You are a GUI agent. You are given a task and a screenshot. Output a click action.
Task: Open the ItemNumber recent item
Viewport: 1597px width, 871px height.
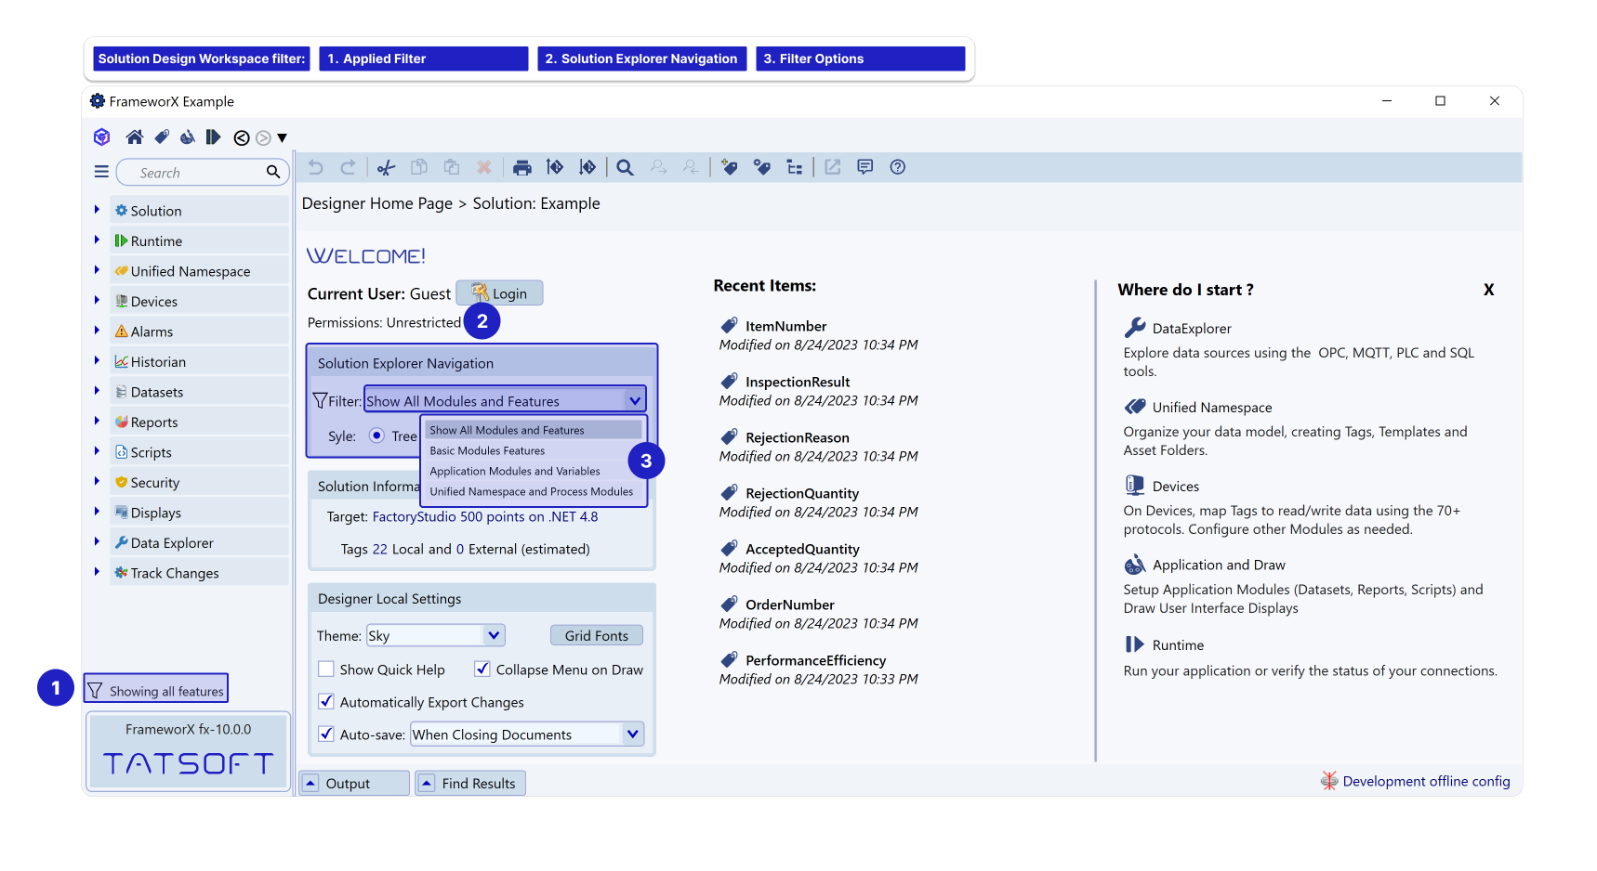click(785, 326)
